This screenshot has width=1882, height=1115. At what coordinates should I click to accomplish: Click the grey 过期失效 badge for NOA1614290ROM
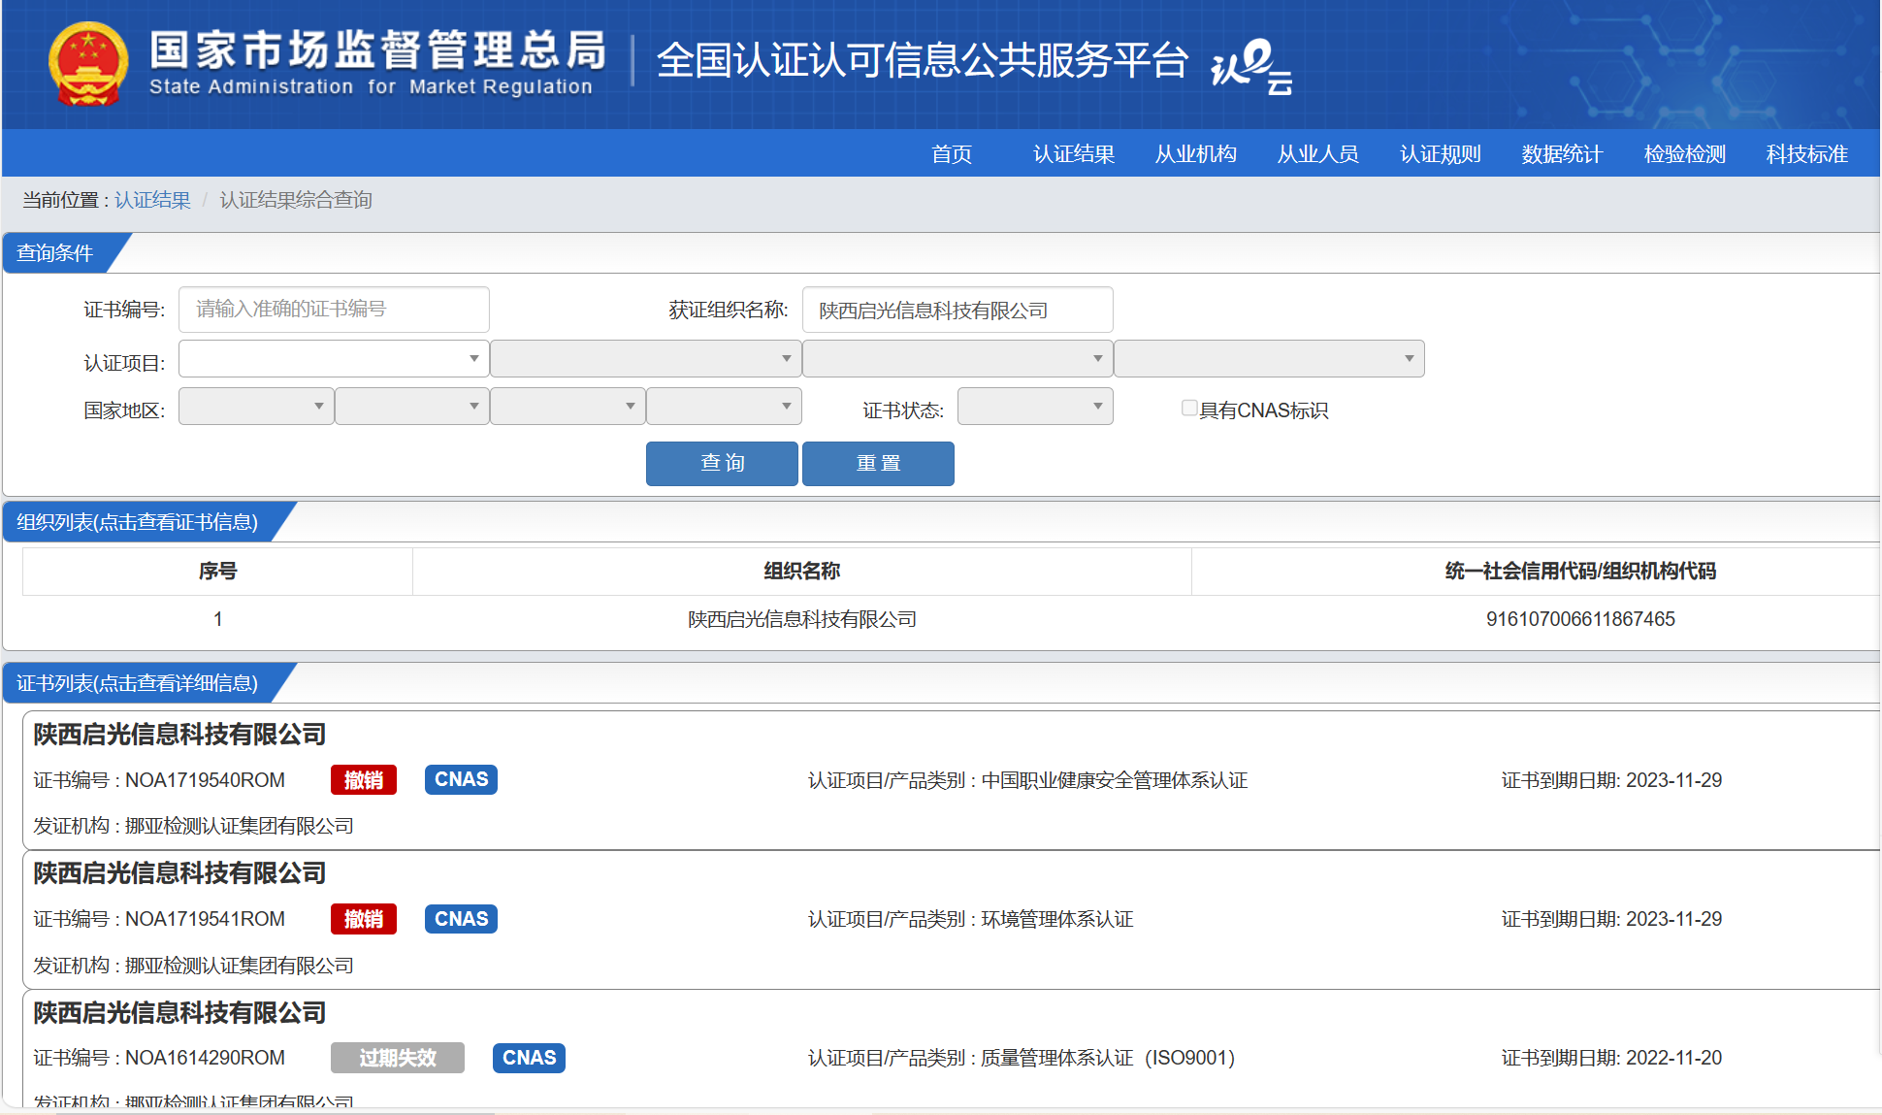(x=398, y=1058)
